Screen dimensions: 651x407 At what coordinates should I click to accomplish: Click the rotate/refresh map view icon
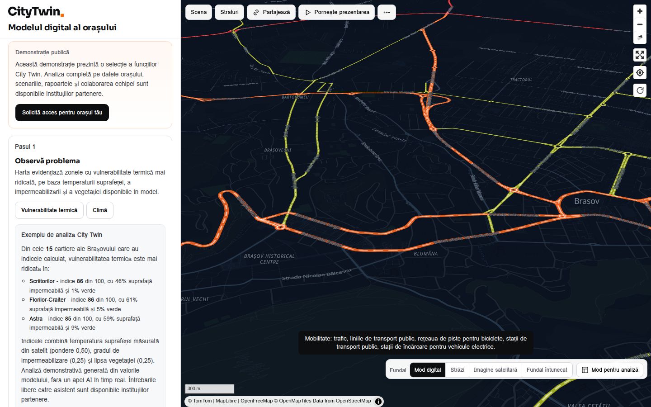coord(640,90)
